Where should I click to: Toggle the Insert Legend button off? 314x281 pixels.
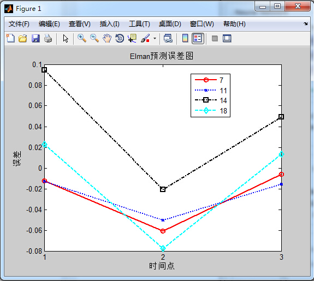198,38
